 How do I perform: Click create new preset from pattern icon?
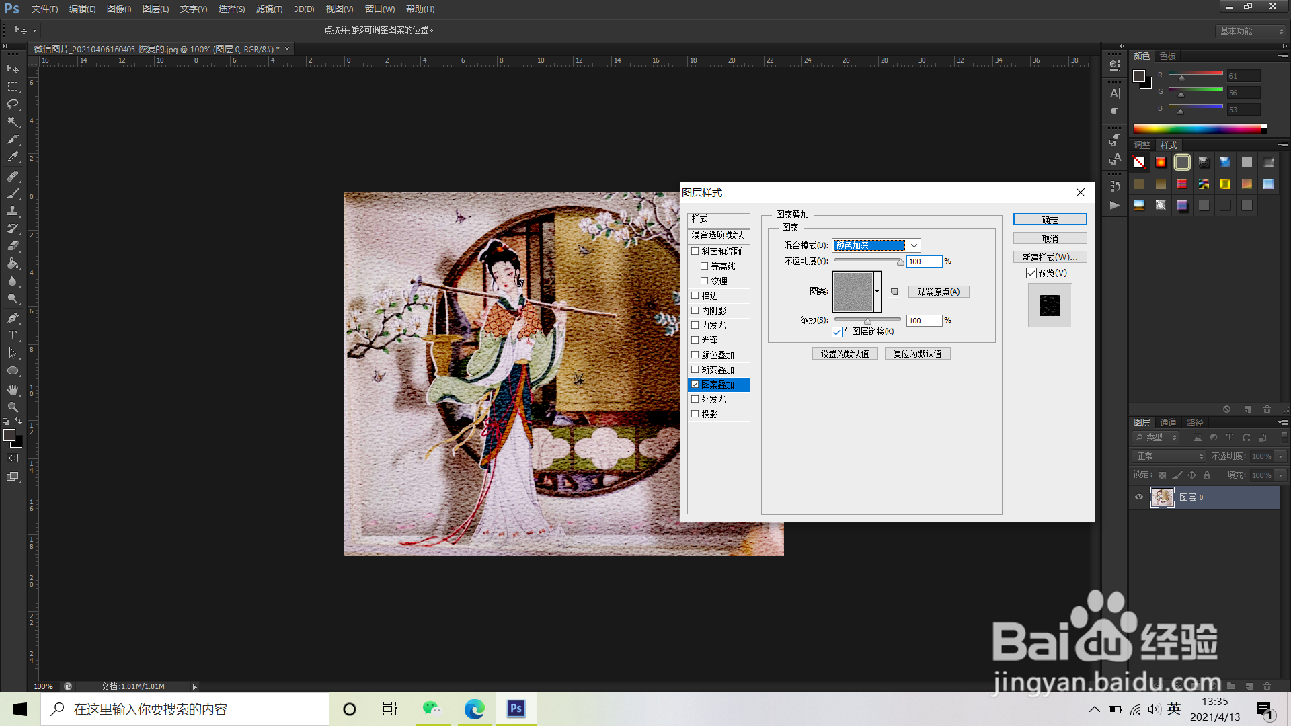pos(894,292)
